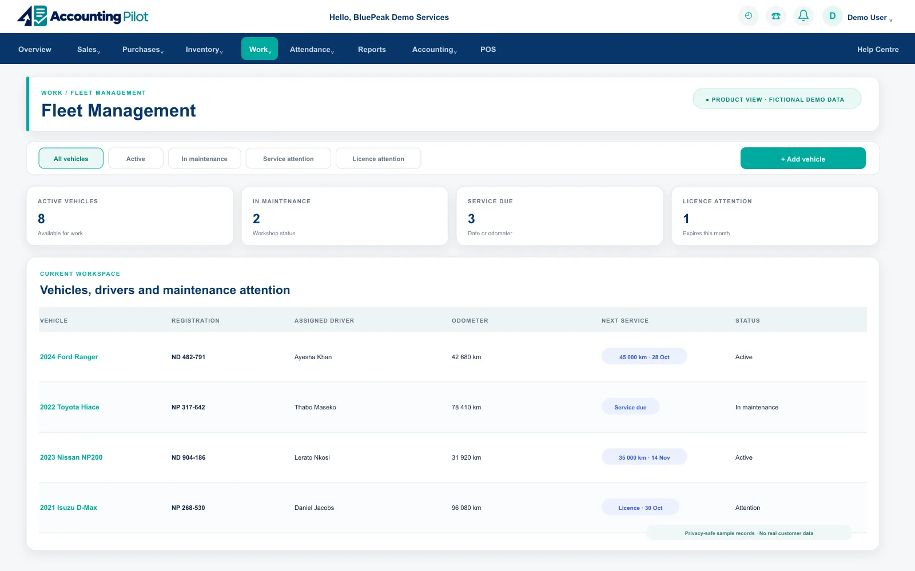Expand the Demo User account menu
Viewport: 915px width, 571px height.
pyautogui.click(x=870, y=18)
